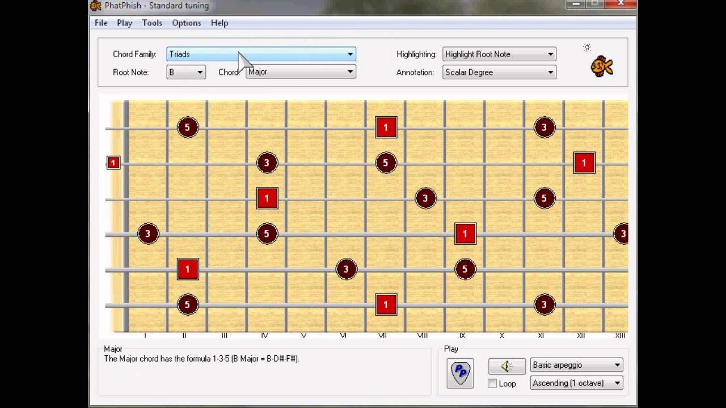The width and height of the screenshot is (726, 408).
Task: Select the open-string root 1 marker at the nut
Action: point(113,163)
